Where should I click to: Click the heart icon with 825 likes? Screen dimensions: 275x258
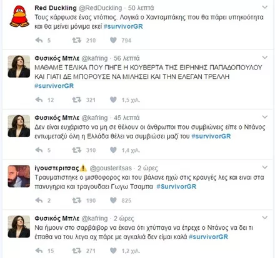click(x=113, y=200)
